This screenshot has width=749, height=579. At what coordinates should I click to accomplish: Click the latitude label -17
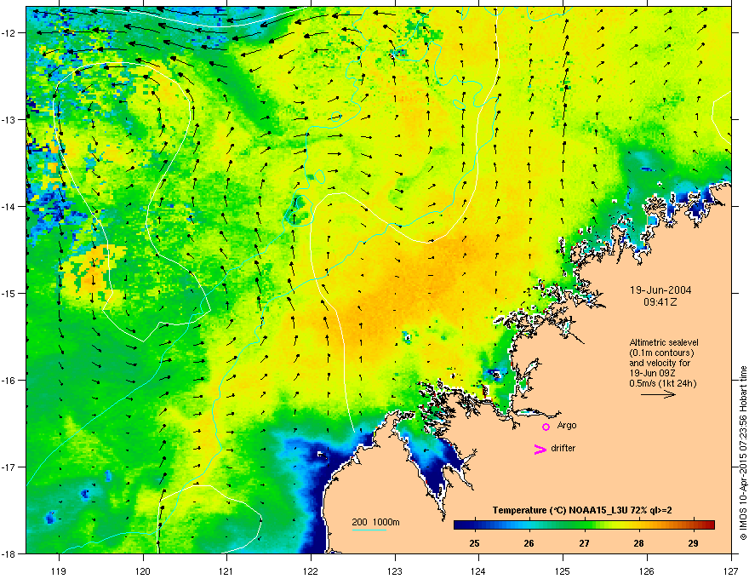click(x=9, y=467)
